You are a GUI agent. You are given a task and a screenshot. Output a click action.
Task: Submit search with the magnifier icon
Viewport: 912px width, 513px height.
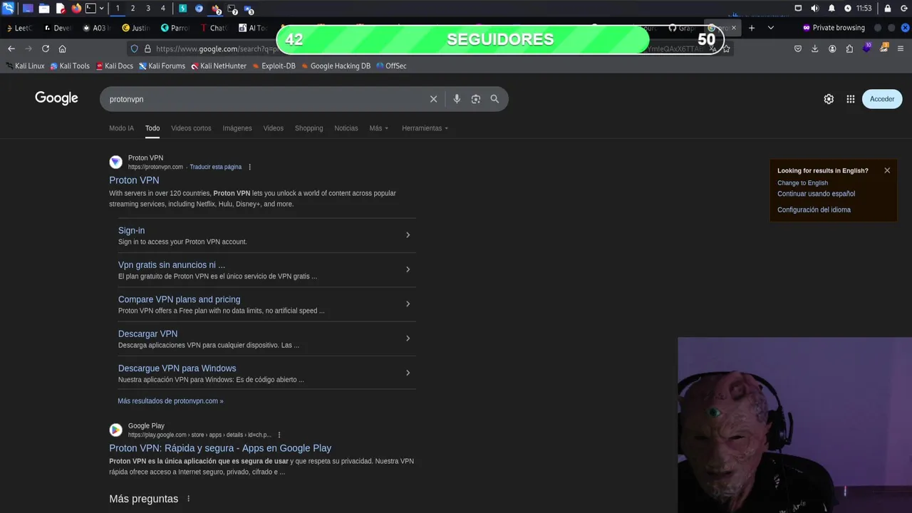click(x=494, y=99)
